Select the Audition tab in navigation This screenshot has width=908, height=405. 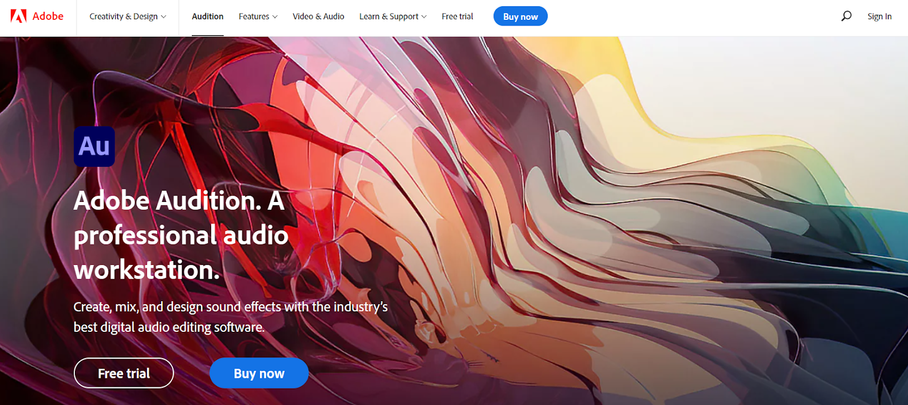tap(208, 16)
